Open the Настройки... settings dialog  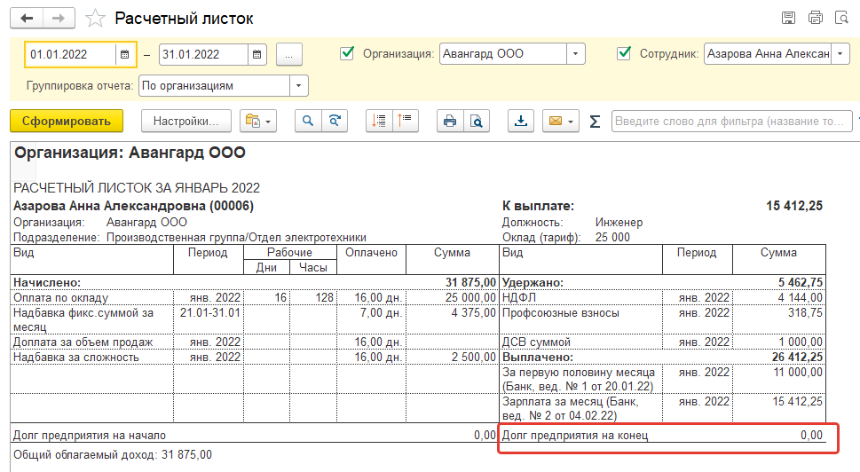pos(185,122)
